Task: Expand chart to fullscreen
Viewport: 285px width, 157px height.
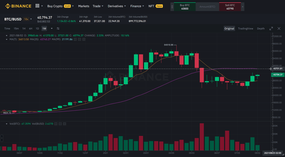Action: 271,28
